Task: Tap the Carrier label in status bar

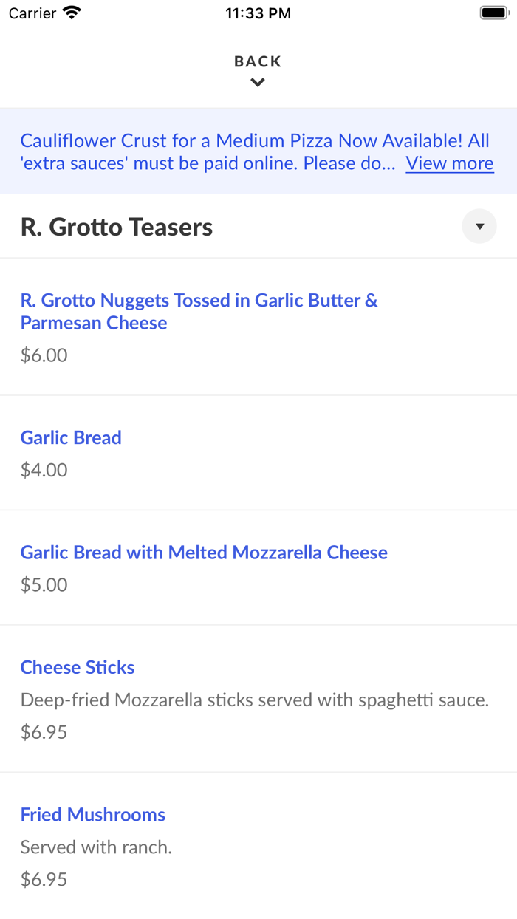Action: 30,12
